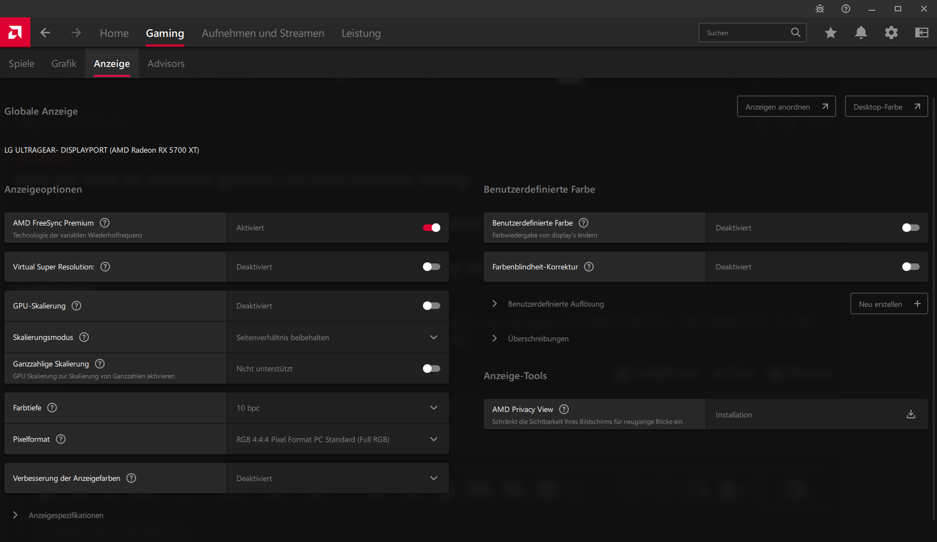
Task: Disable AMD FreeSync Premium toggle
Action: point(432,228)
